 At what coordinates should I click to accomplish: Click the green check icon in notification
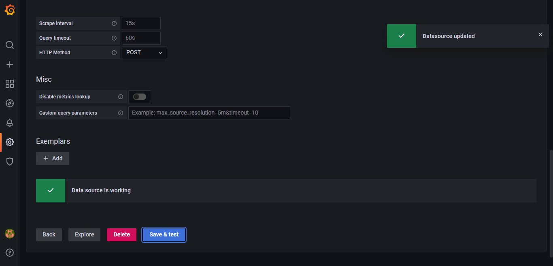[402, 36]
